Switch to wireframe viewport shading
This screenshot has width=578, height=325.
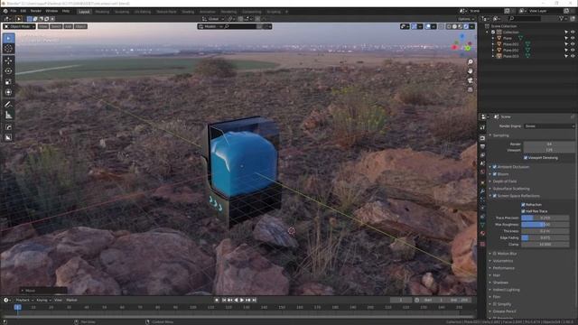point(449,26)
